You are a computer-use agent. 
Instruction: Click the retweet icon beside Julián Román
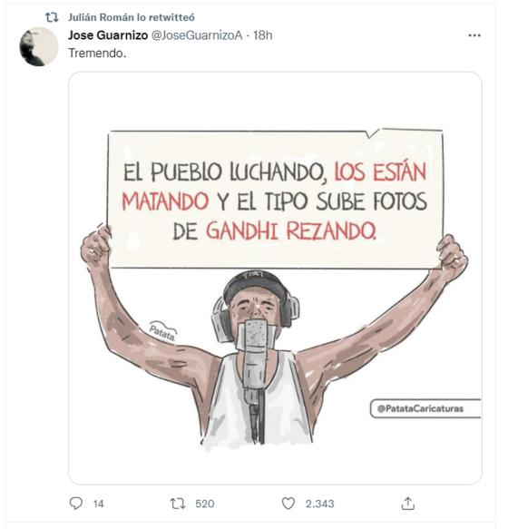[52, 17]
